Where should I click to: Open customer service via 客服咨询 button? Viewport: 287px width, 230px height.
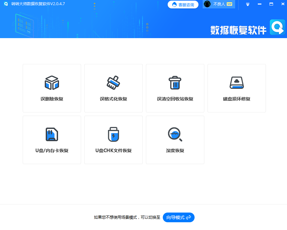point(183,5)
